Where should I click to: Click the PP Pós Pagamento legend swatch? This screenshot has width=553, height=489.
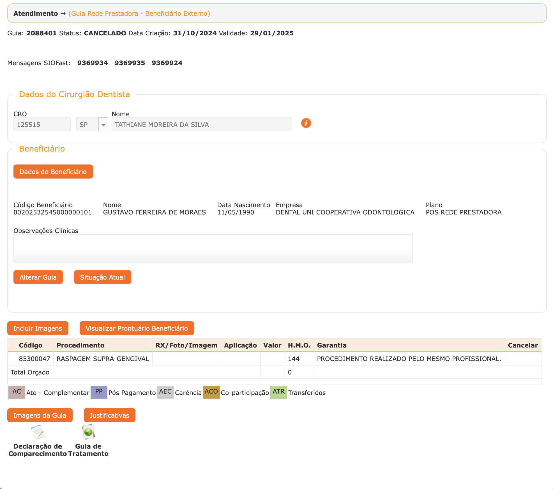pyautogui.click(x=99, y=392)
